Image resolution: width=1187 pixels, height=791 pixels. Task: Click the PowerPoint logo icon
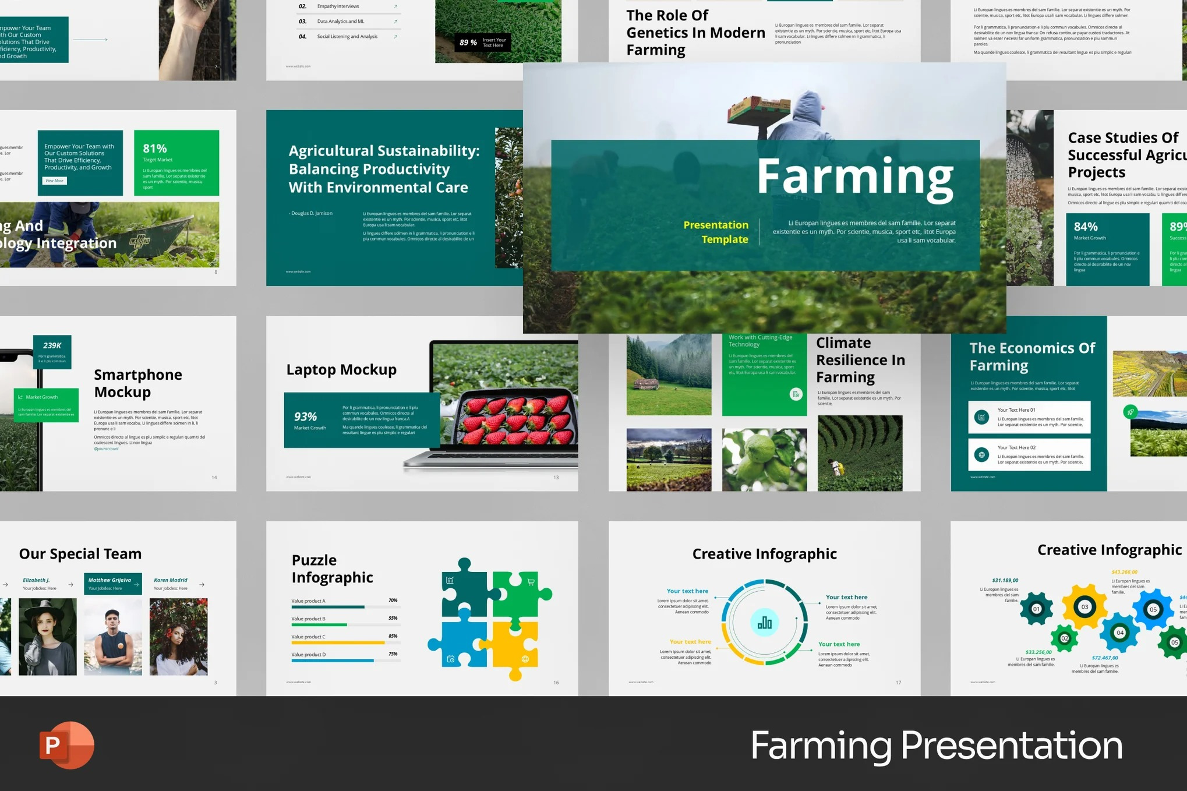click(66, 745)
